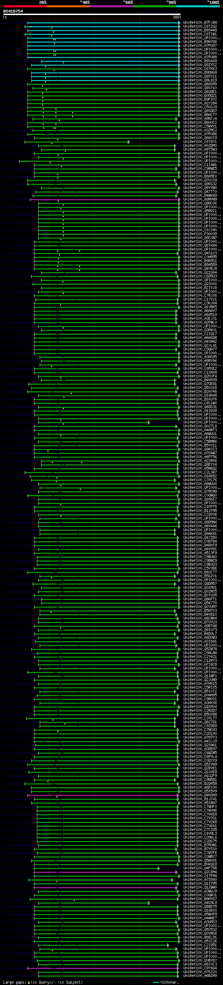Image resolution: width=223 pixels, height=985 pixels.
Task: Click the orange ~40% identity legend segment
Action: point(68,6)
